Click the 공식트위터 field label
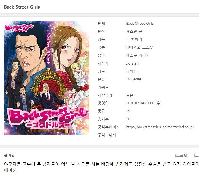This screenshot has height=174, width=199. (107, 135)
